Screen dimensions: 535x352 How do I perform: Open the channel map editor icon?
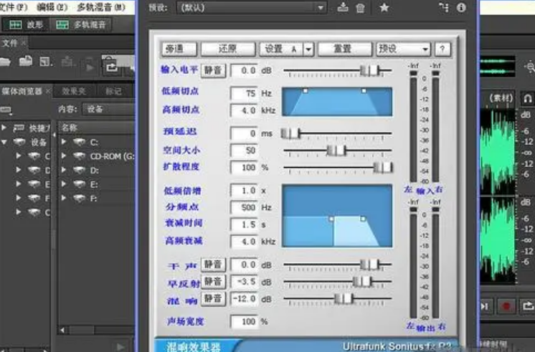[x=444, y=7]
